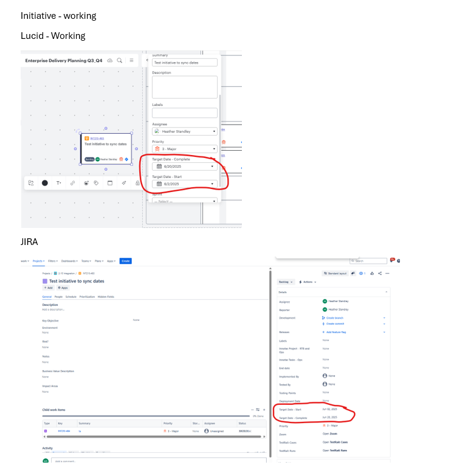Open the Actions dropdown in Jira
This screenshot has width=451, height=476.
308,282
